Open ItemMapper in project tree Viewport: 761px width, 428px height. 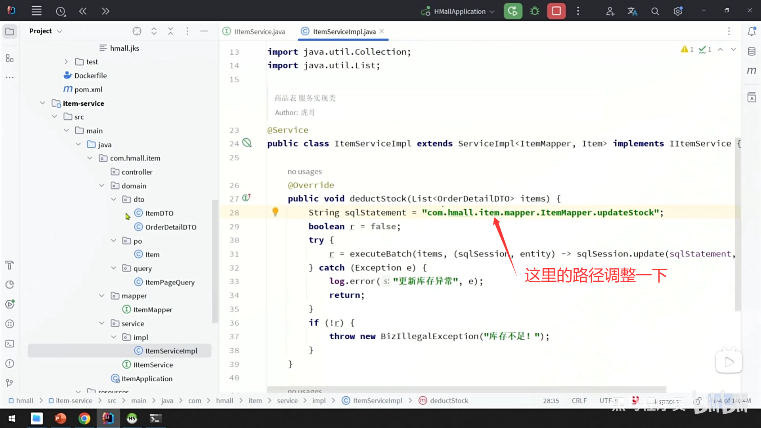153,310
